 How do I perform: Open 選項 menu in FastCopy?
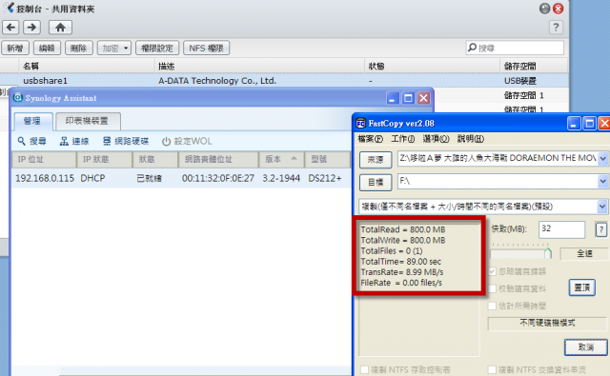click(x=436, y=139)
